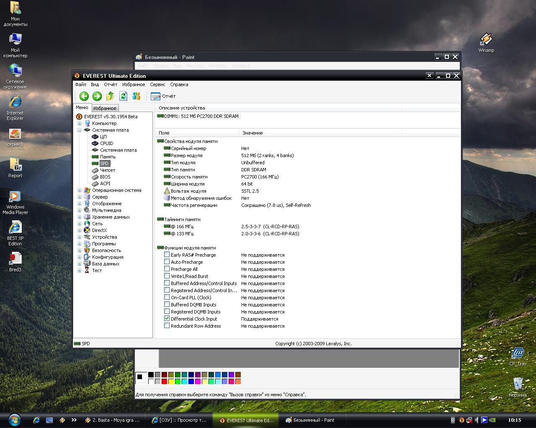Toggle Precharge All checkbox
The height and width of the screenshot is (428, 536).
click(167, 269)
